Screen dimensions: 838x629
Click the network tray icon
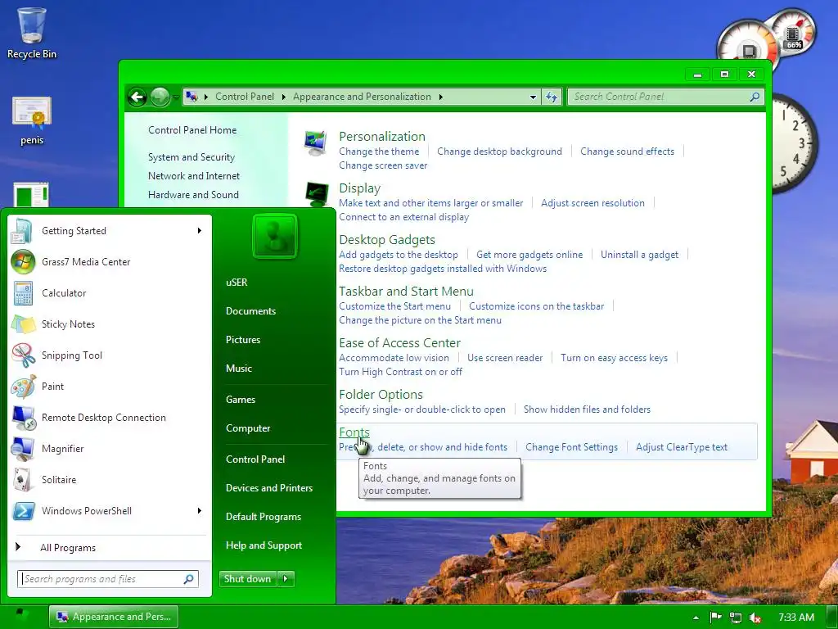click(x=736, y=618)
